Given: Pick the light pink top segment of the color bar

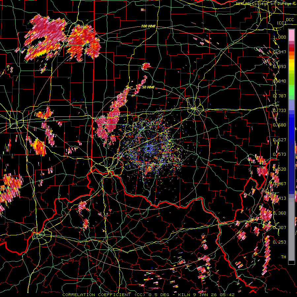Looking at the screenshot, I should (x=291, y=35).
